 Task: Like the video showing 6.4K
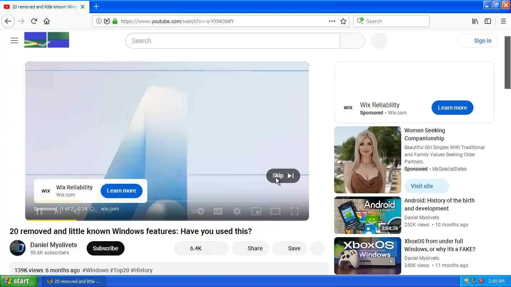click(x=191, y=248)
